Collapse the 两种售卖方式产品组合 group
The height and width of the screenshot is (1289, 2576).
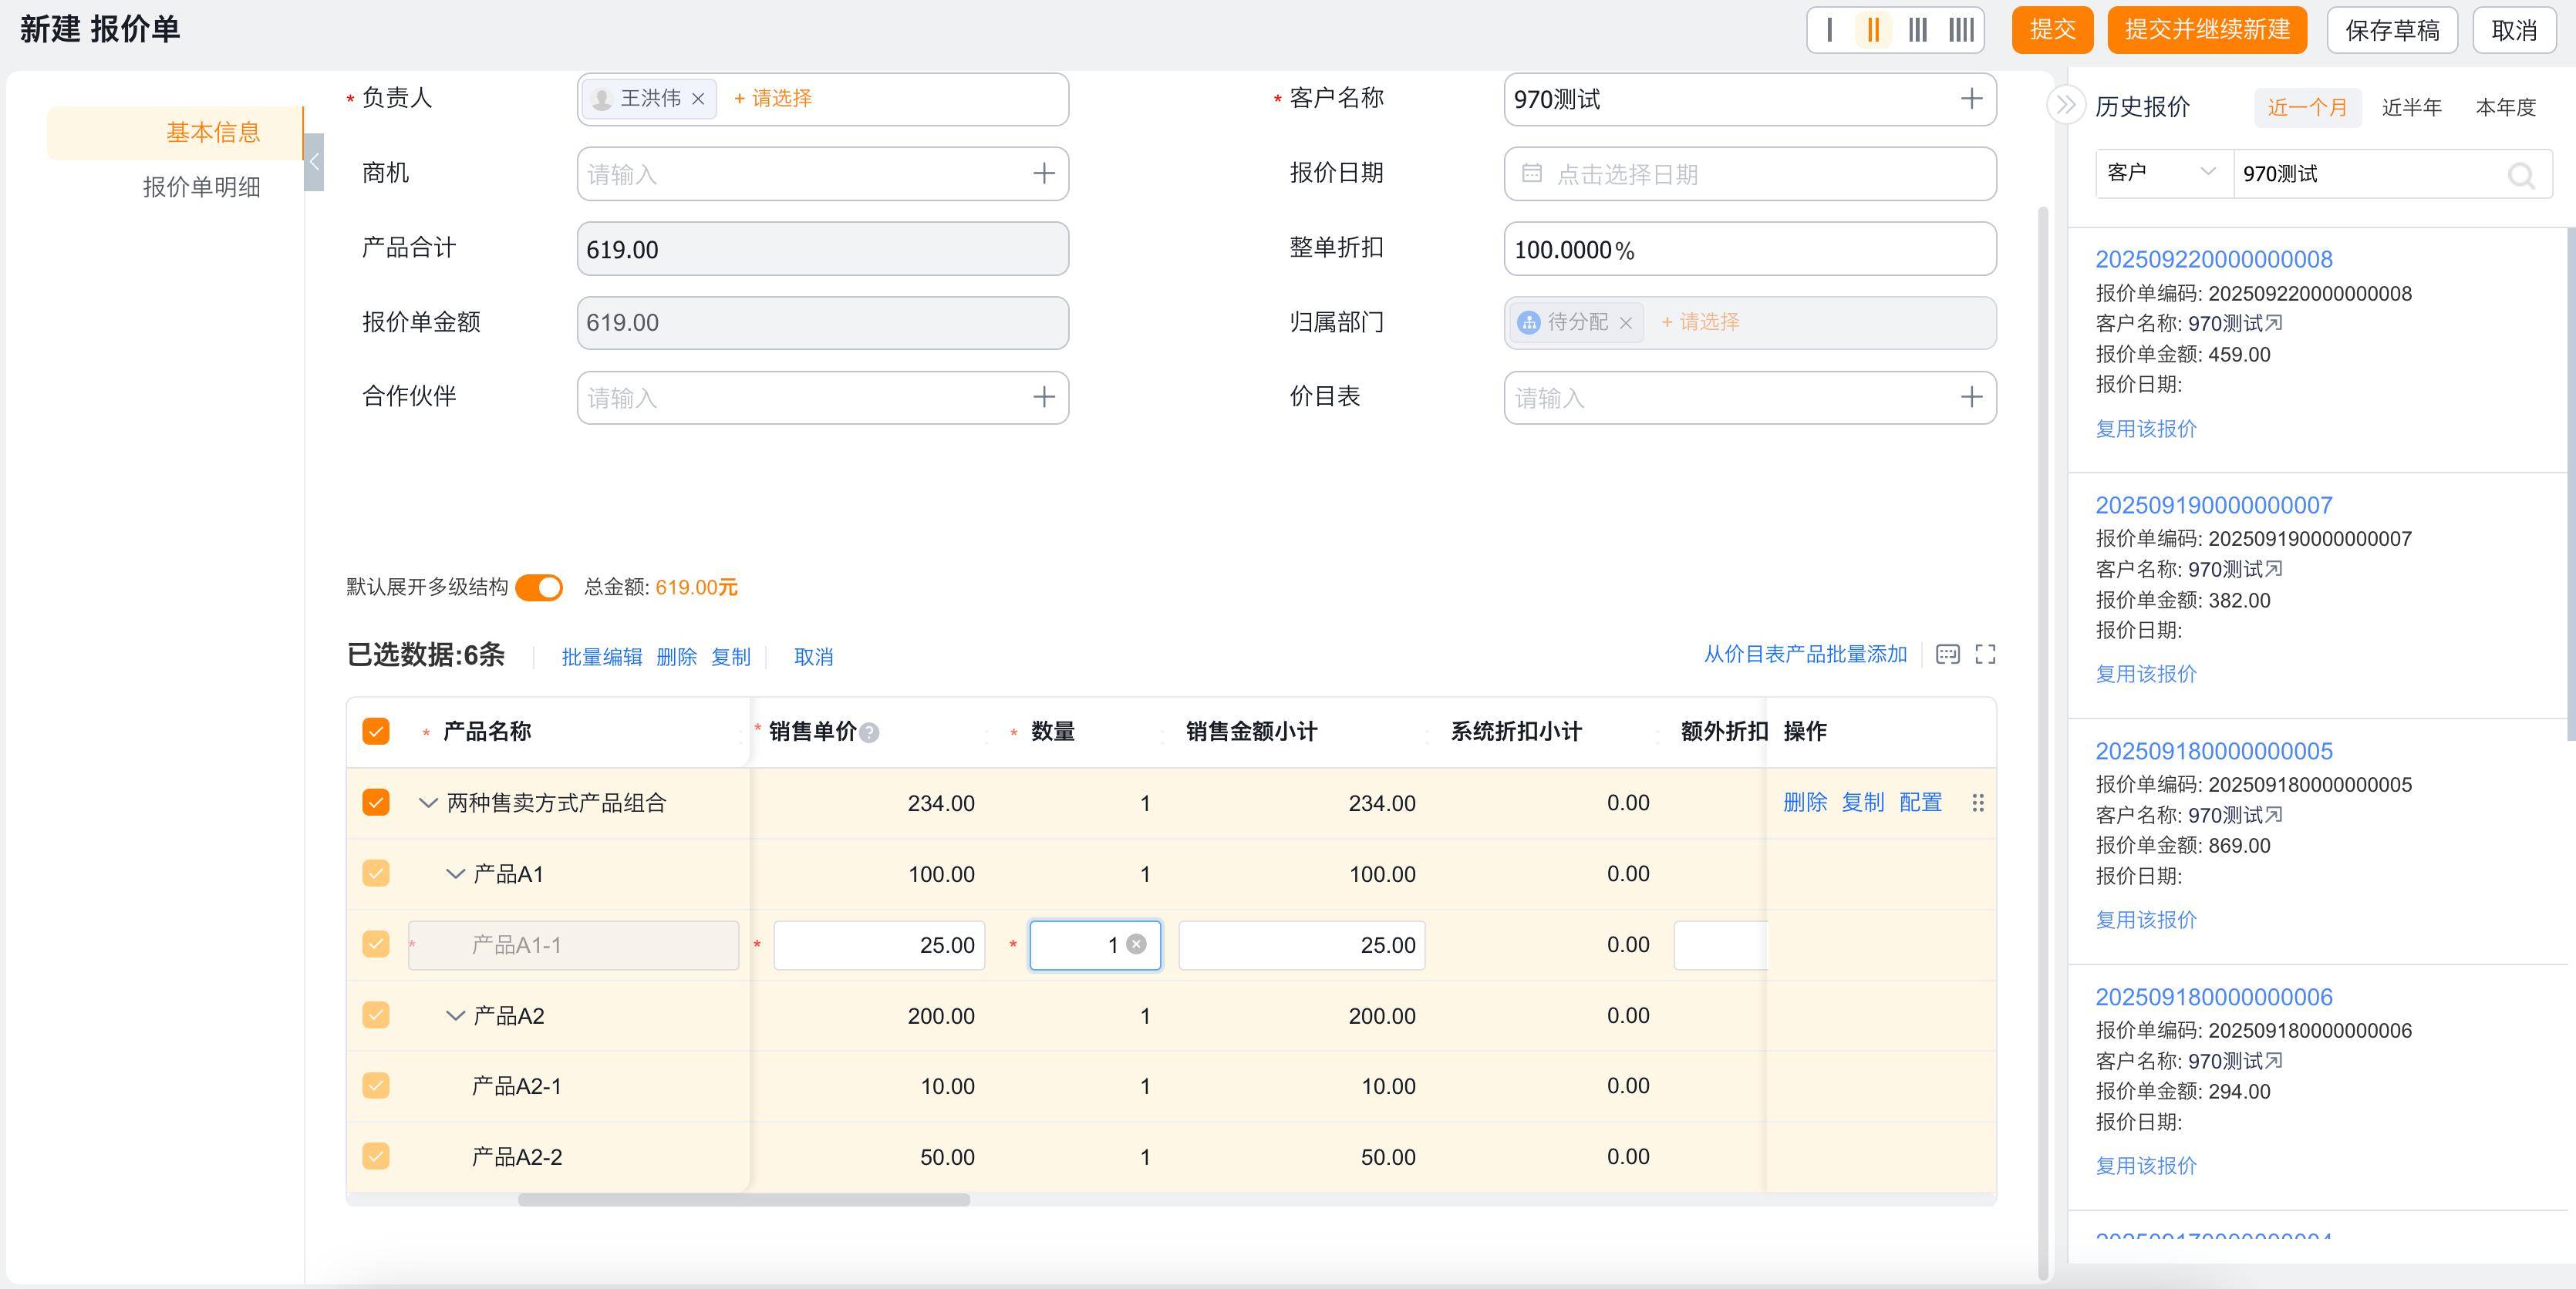(428, 803)
